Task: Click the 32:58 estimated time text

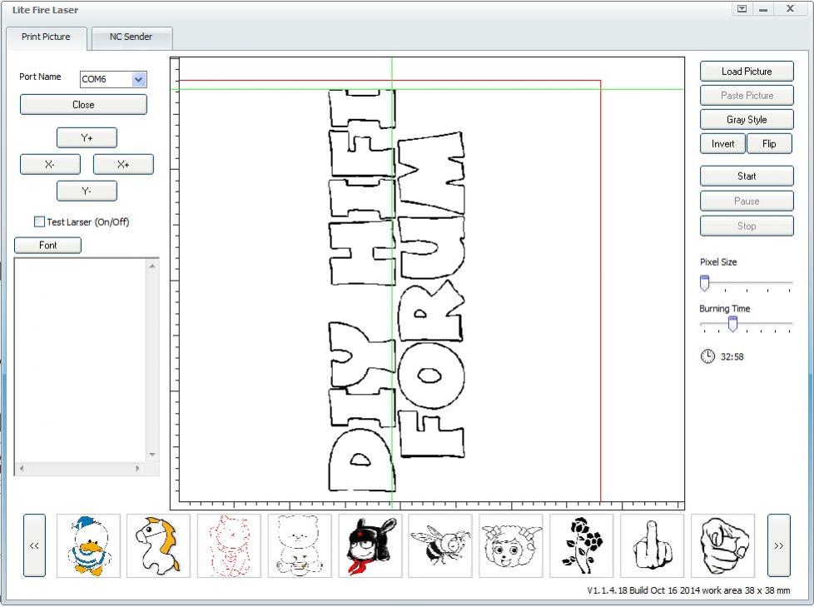Action: [x=732, y=356]
